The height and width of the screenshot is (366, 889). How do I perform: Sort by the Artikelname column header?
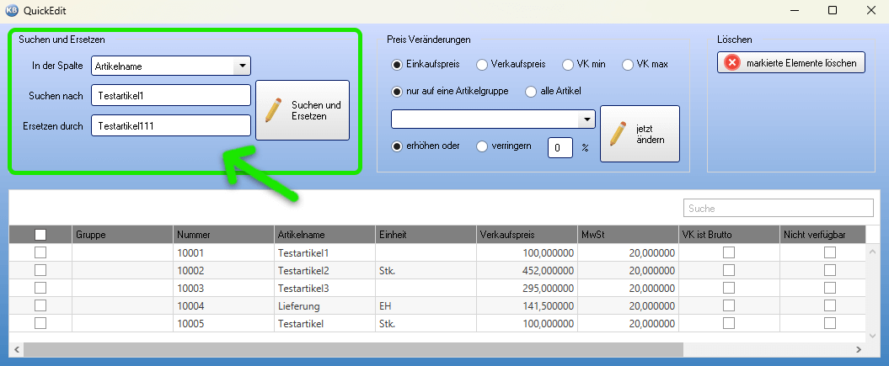[324, 235]
